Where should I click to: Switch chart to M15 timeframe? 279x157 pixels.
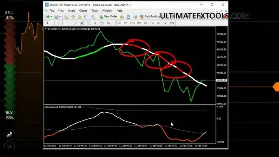[132, 23]
